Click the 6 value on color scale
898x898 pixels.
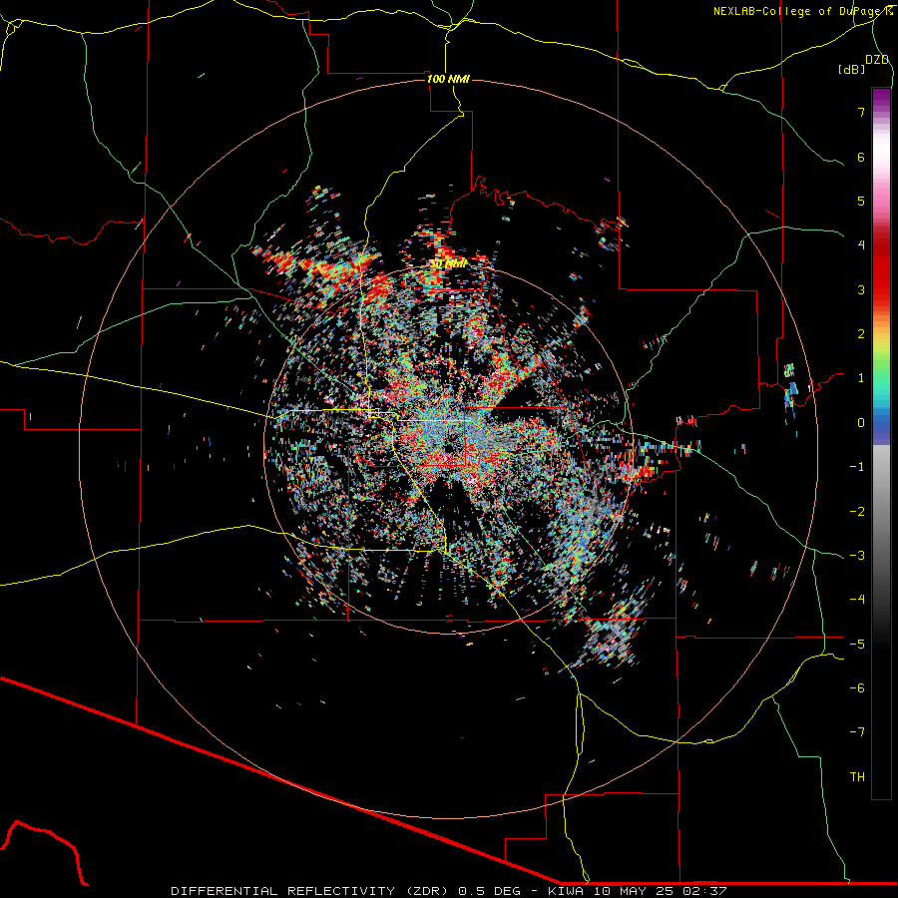pos(861,157)
